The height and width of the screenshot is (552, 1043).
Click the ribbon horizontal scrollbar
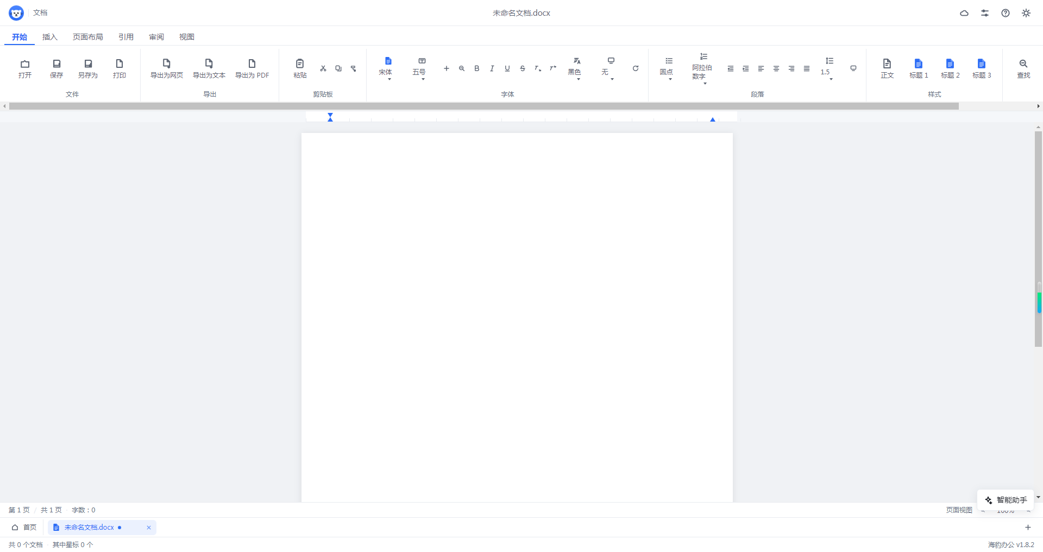[x=484, y=106]
